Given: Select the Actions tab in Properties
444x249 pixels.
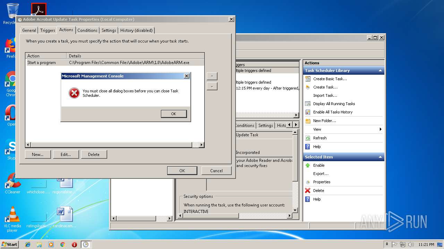Looking at the screenshot, I should pyautogui.click(x=66, y=30).
